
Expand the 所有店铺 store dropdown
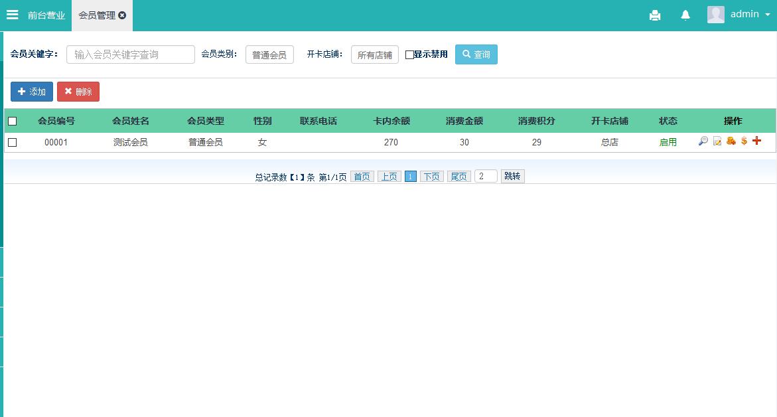pos(374,55)
